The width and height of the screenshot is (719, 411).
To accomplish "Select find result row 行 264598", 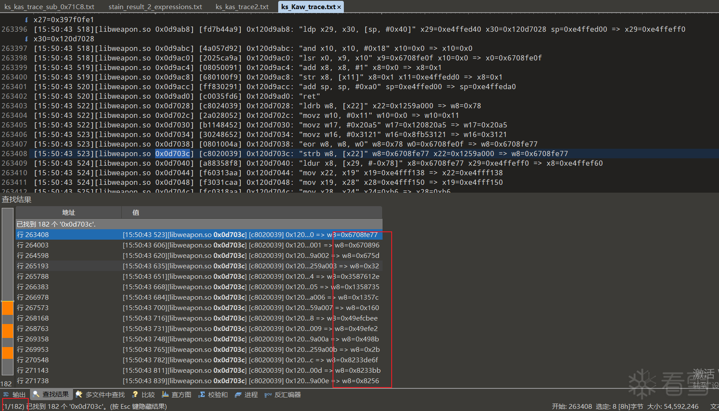I will [x=199, y=256].
